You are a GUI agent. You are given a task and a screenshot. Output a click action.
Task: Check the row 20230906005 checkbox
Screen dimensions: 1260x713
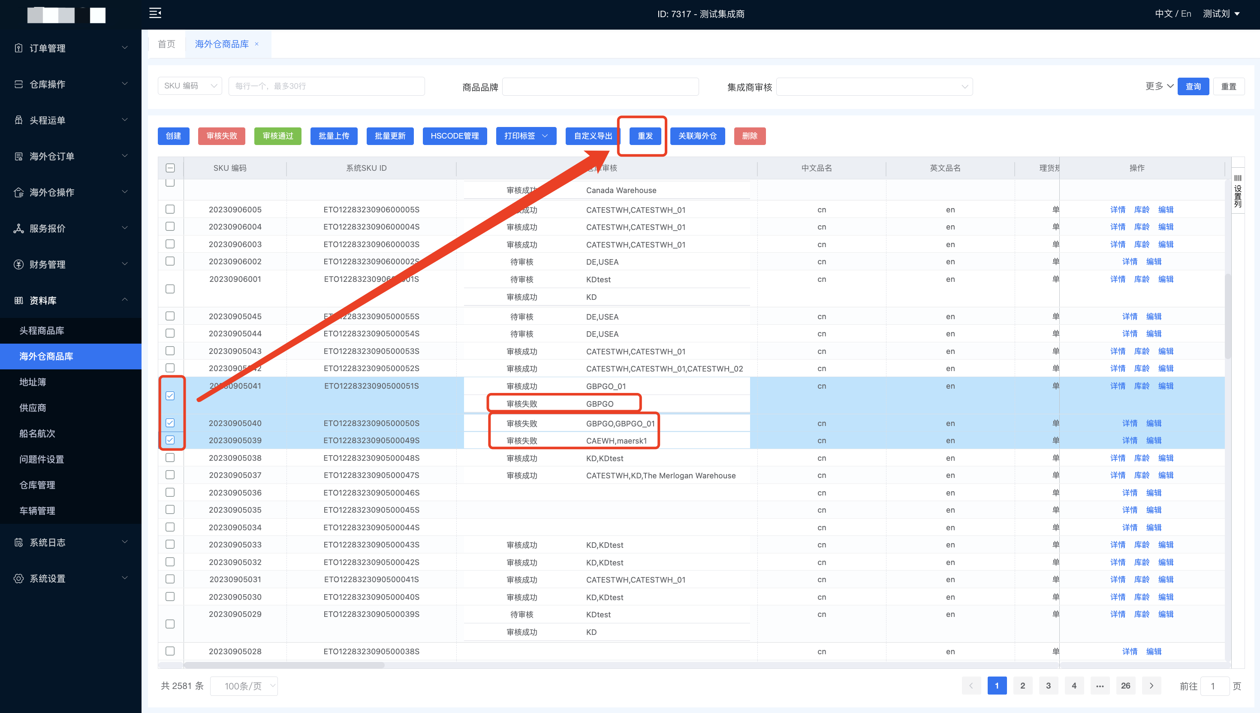tap(170, 209)
